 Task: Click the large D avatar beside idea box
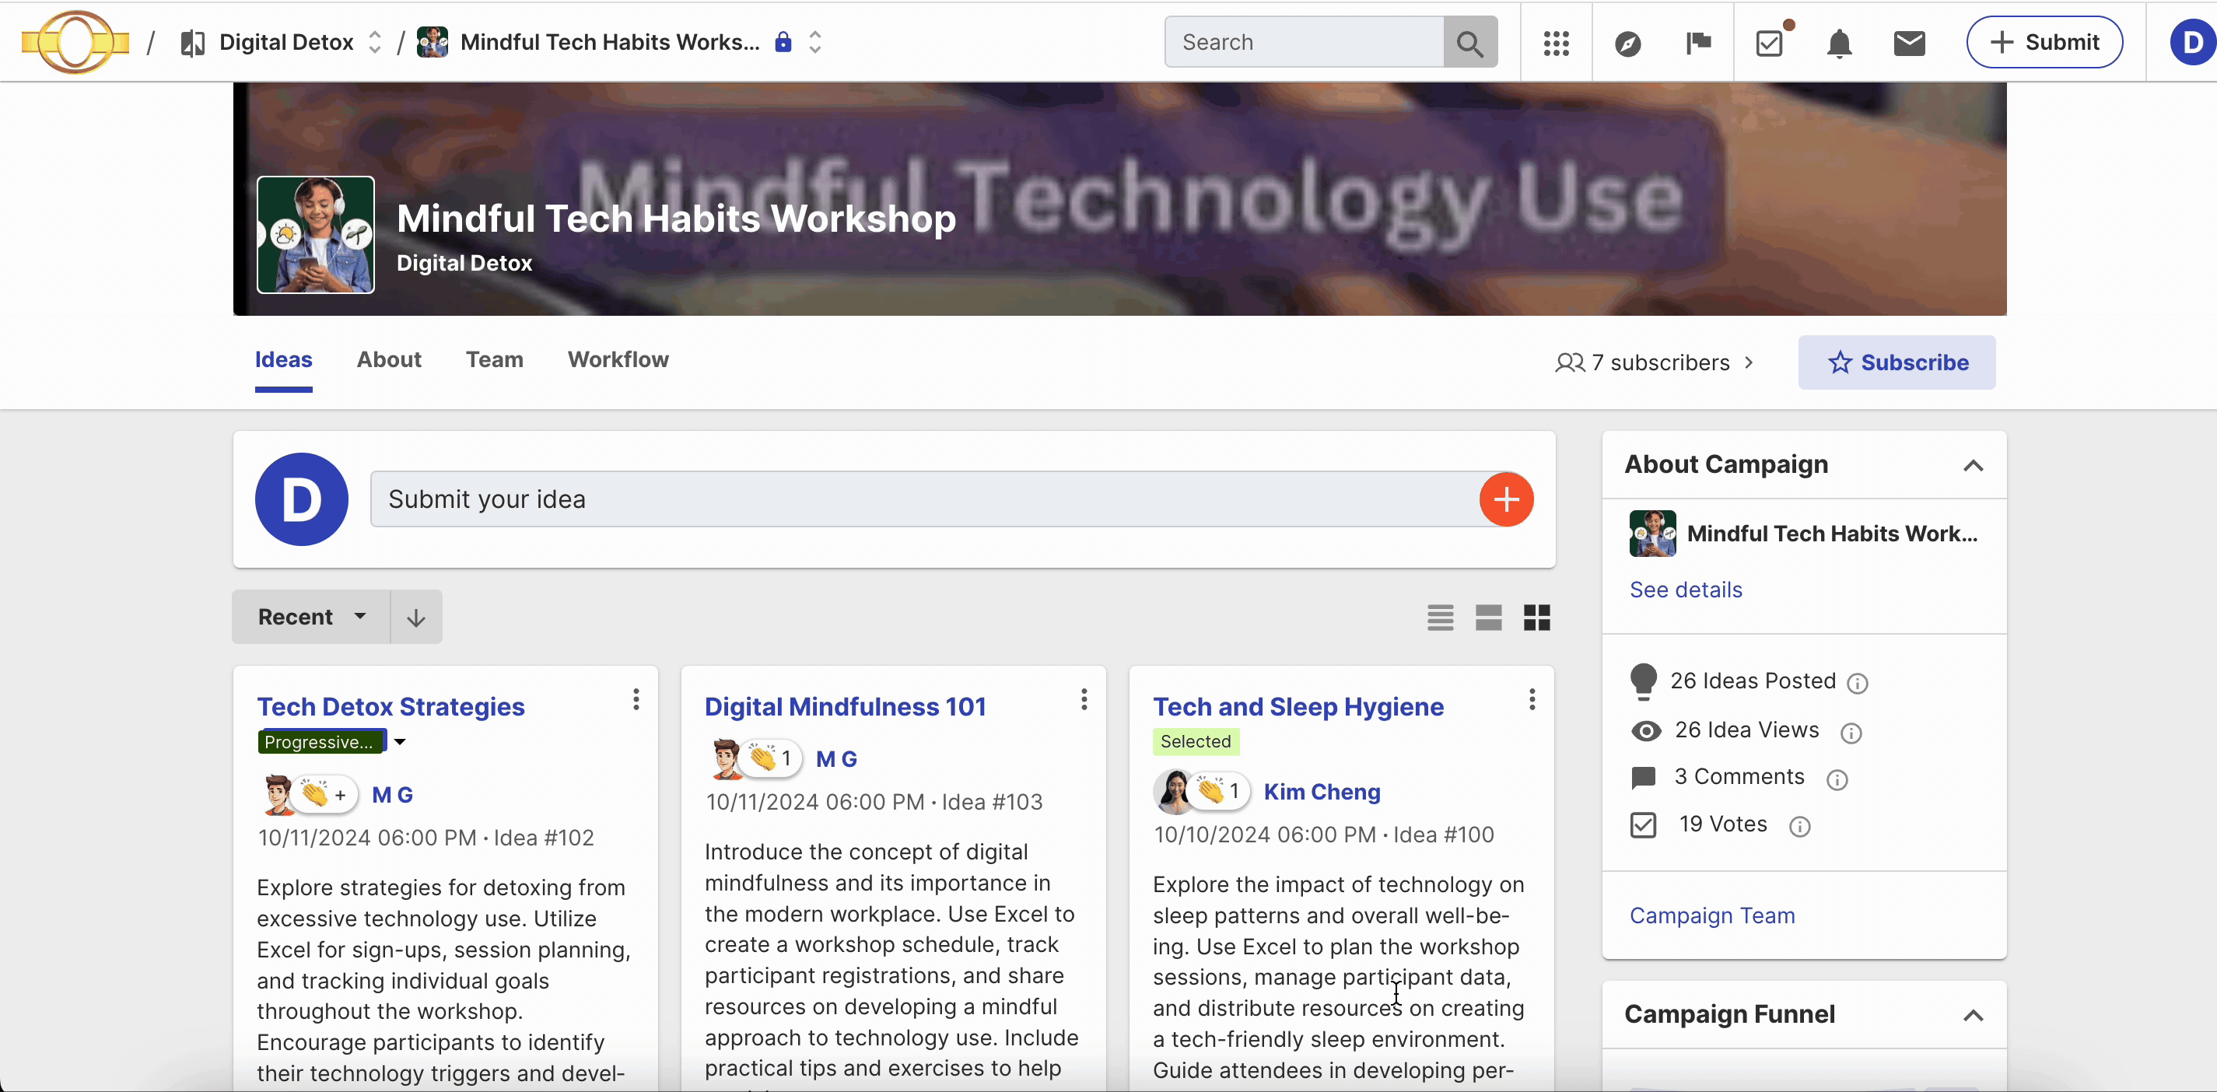click(301, 499)
